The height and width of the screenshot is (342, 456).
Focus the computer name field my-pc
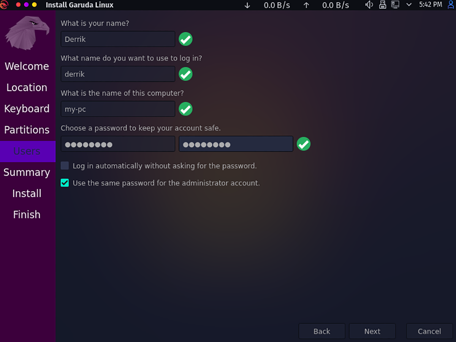click(x=118, y=109)
